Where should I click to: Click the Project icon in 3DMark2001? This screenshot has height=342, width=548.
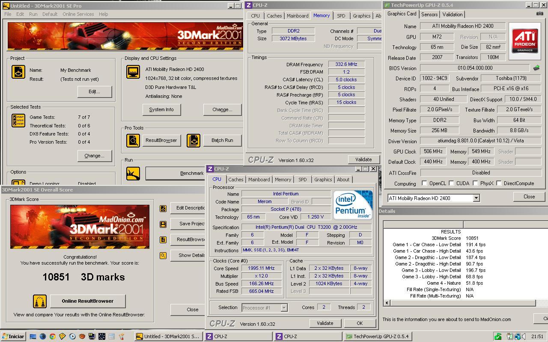[18, 72]
